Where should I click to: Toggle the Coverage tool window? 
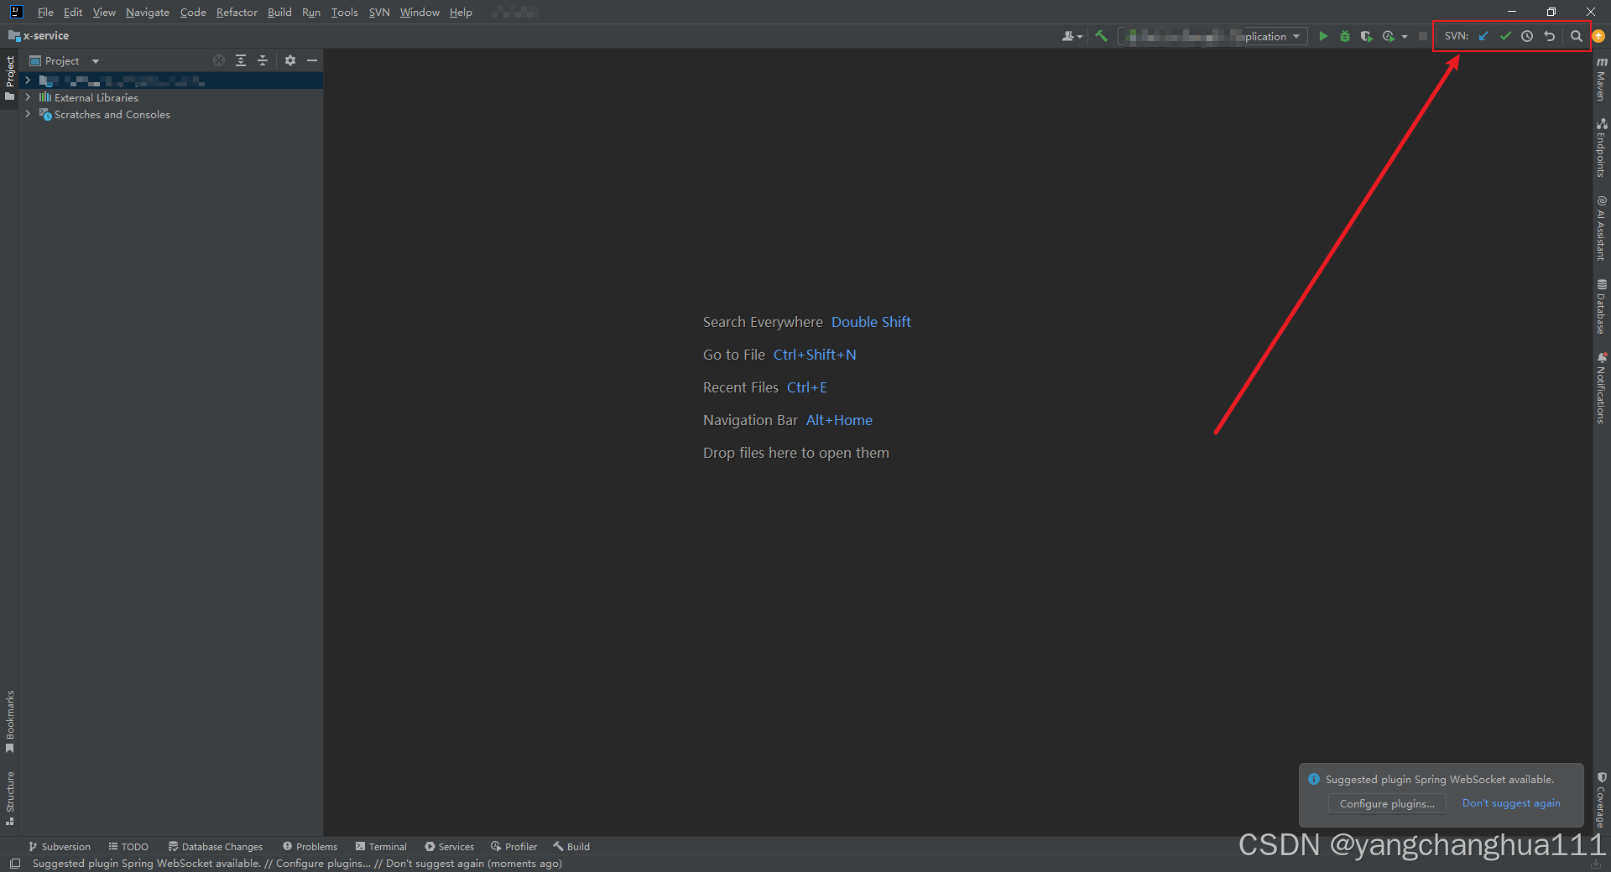1602,800
